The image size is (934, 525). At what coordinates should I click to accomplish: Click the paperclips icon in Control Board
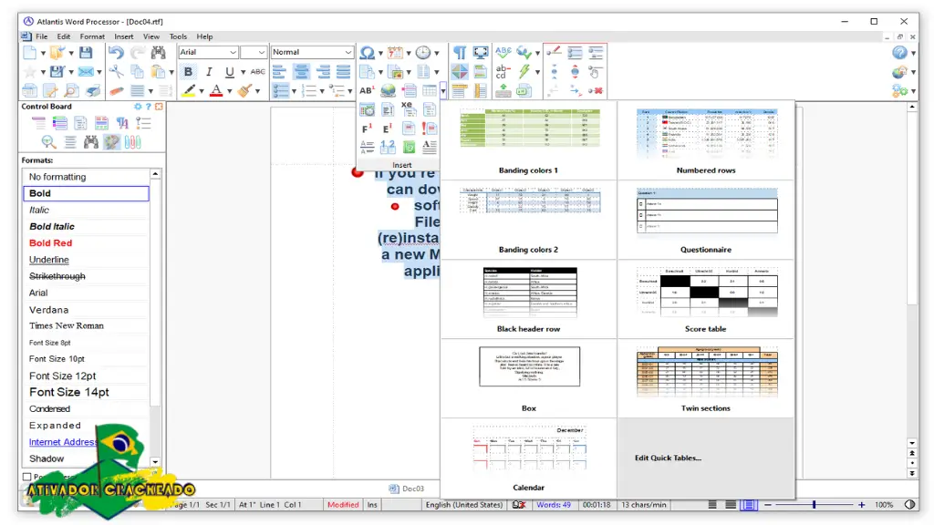[132, 141]
